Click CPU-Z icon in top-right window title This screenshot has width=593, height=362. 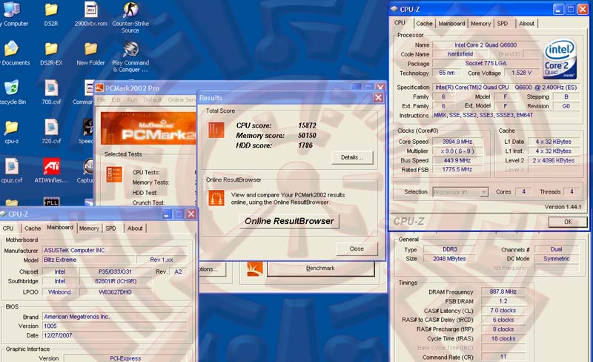pos(394,9)
